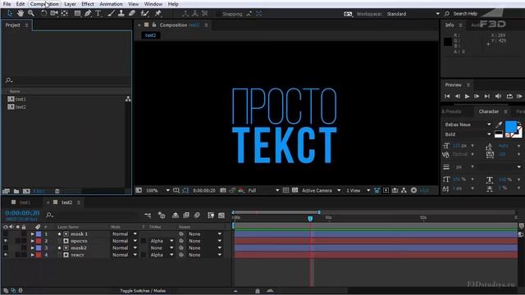
Task: Click the composition mini-flowchart icon in timeline
Action: tap(148, 216)
